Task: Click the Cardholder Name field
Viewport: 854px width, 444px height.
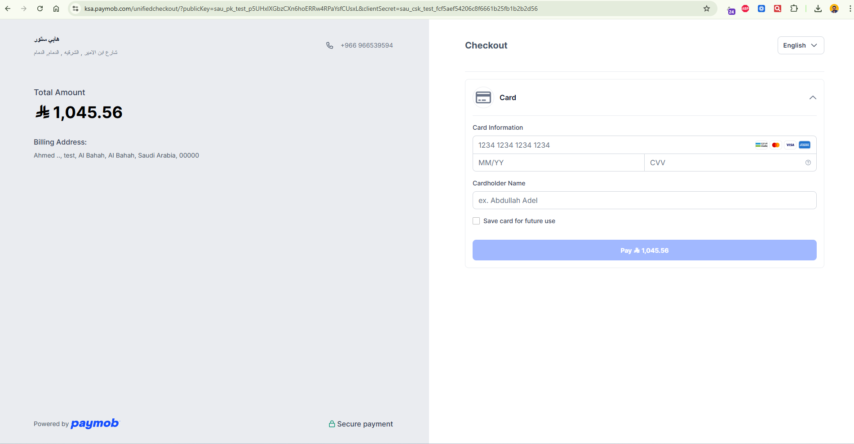Action: tap(644, 200)
